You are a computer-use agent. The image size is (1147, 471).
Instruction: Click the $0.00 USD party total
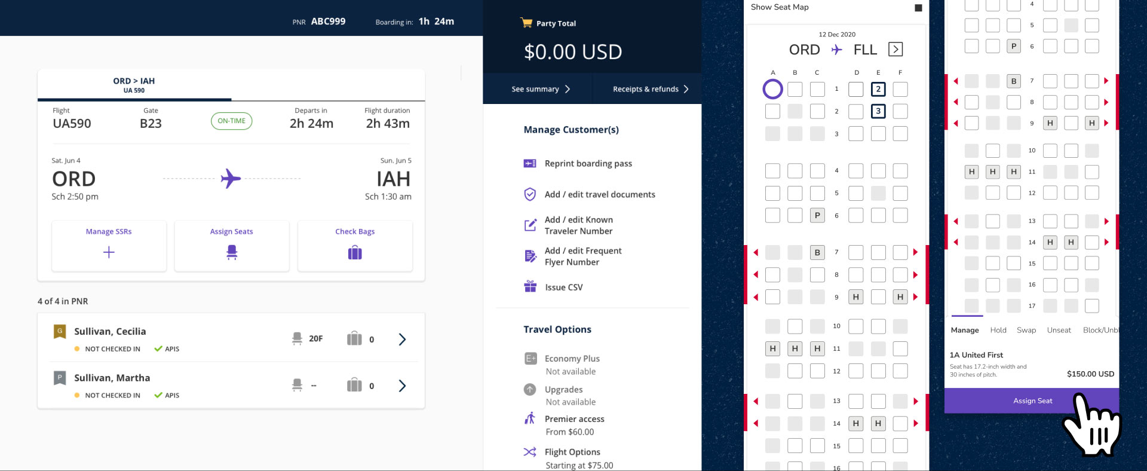coord(573,52)
